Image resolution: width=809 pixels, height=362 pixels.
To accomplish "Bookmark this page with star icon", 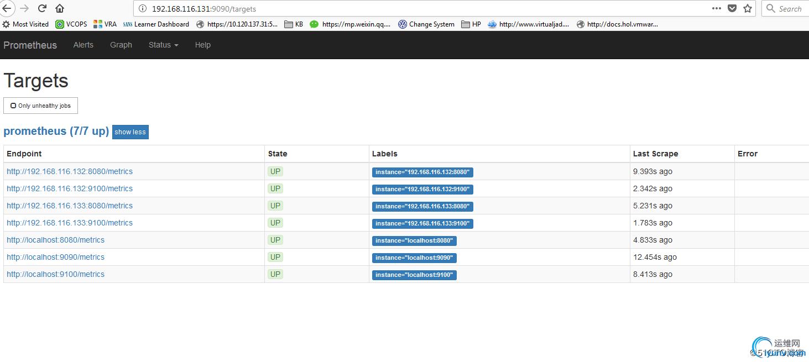I will pyautogui.click(x=748, y=8).
